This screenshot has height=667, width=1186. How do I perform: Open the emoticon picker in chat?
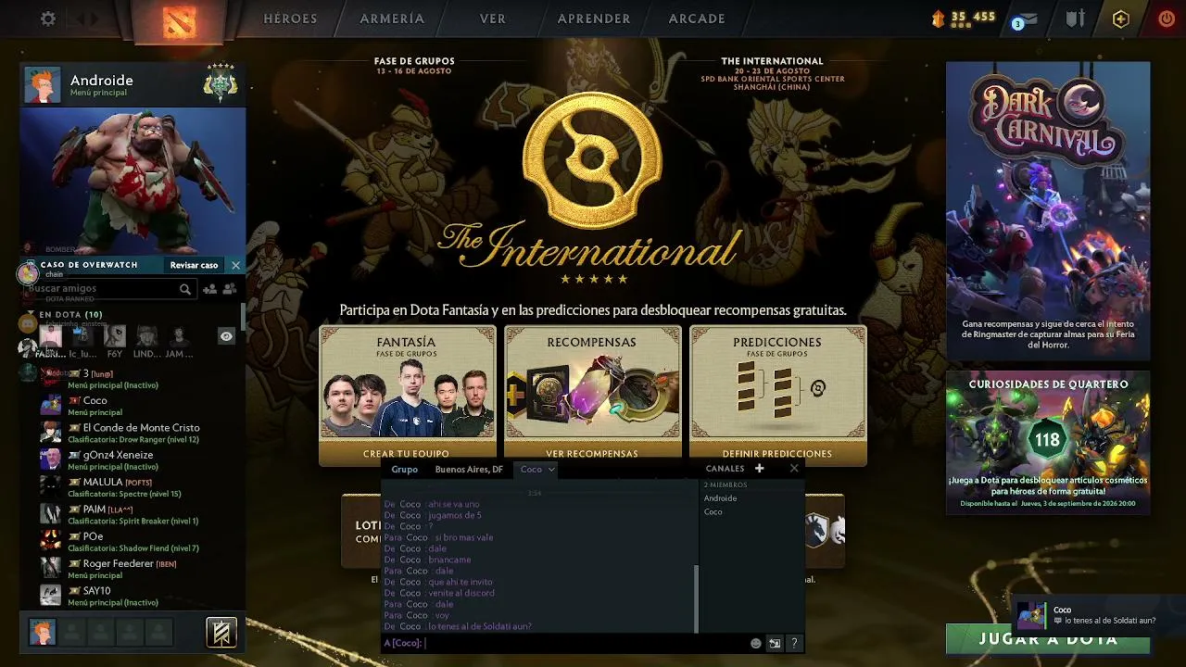(x=756, y=643)
